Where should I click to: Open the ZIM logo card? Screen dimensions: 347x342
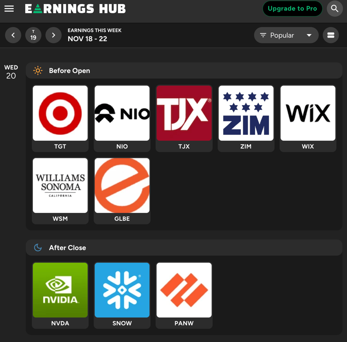tap(246, 118)
